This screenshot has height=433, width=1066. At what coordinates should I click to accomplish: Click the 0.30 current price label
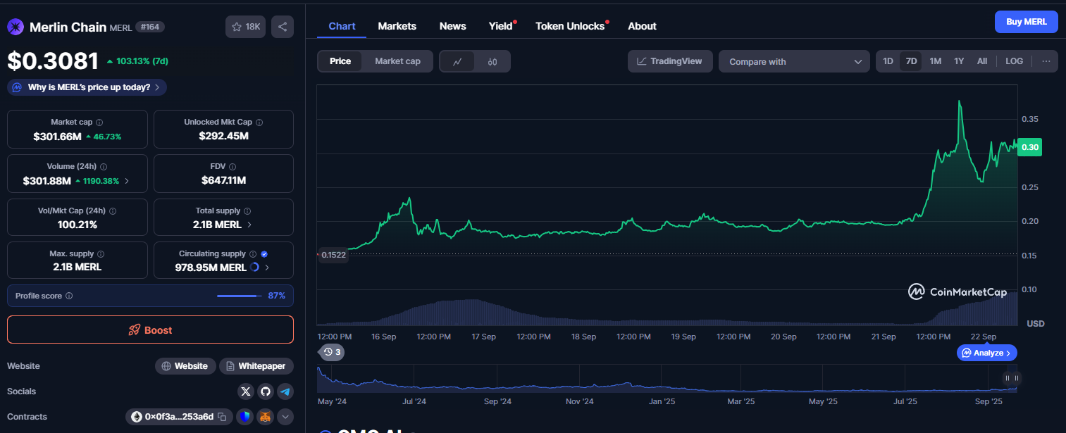click(1030, 147)
